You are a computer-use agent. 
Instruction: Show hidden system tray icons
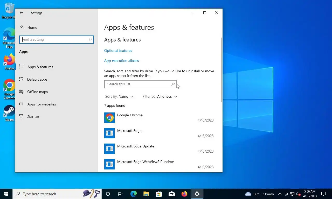coord(280,194)
